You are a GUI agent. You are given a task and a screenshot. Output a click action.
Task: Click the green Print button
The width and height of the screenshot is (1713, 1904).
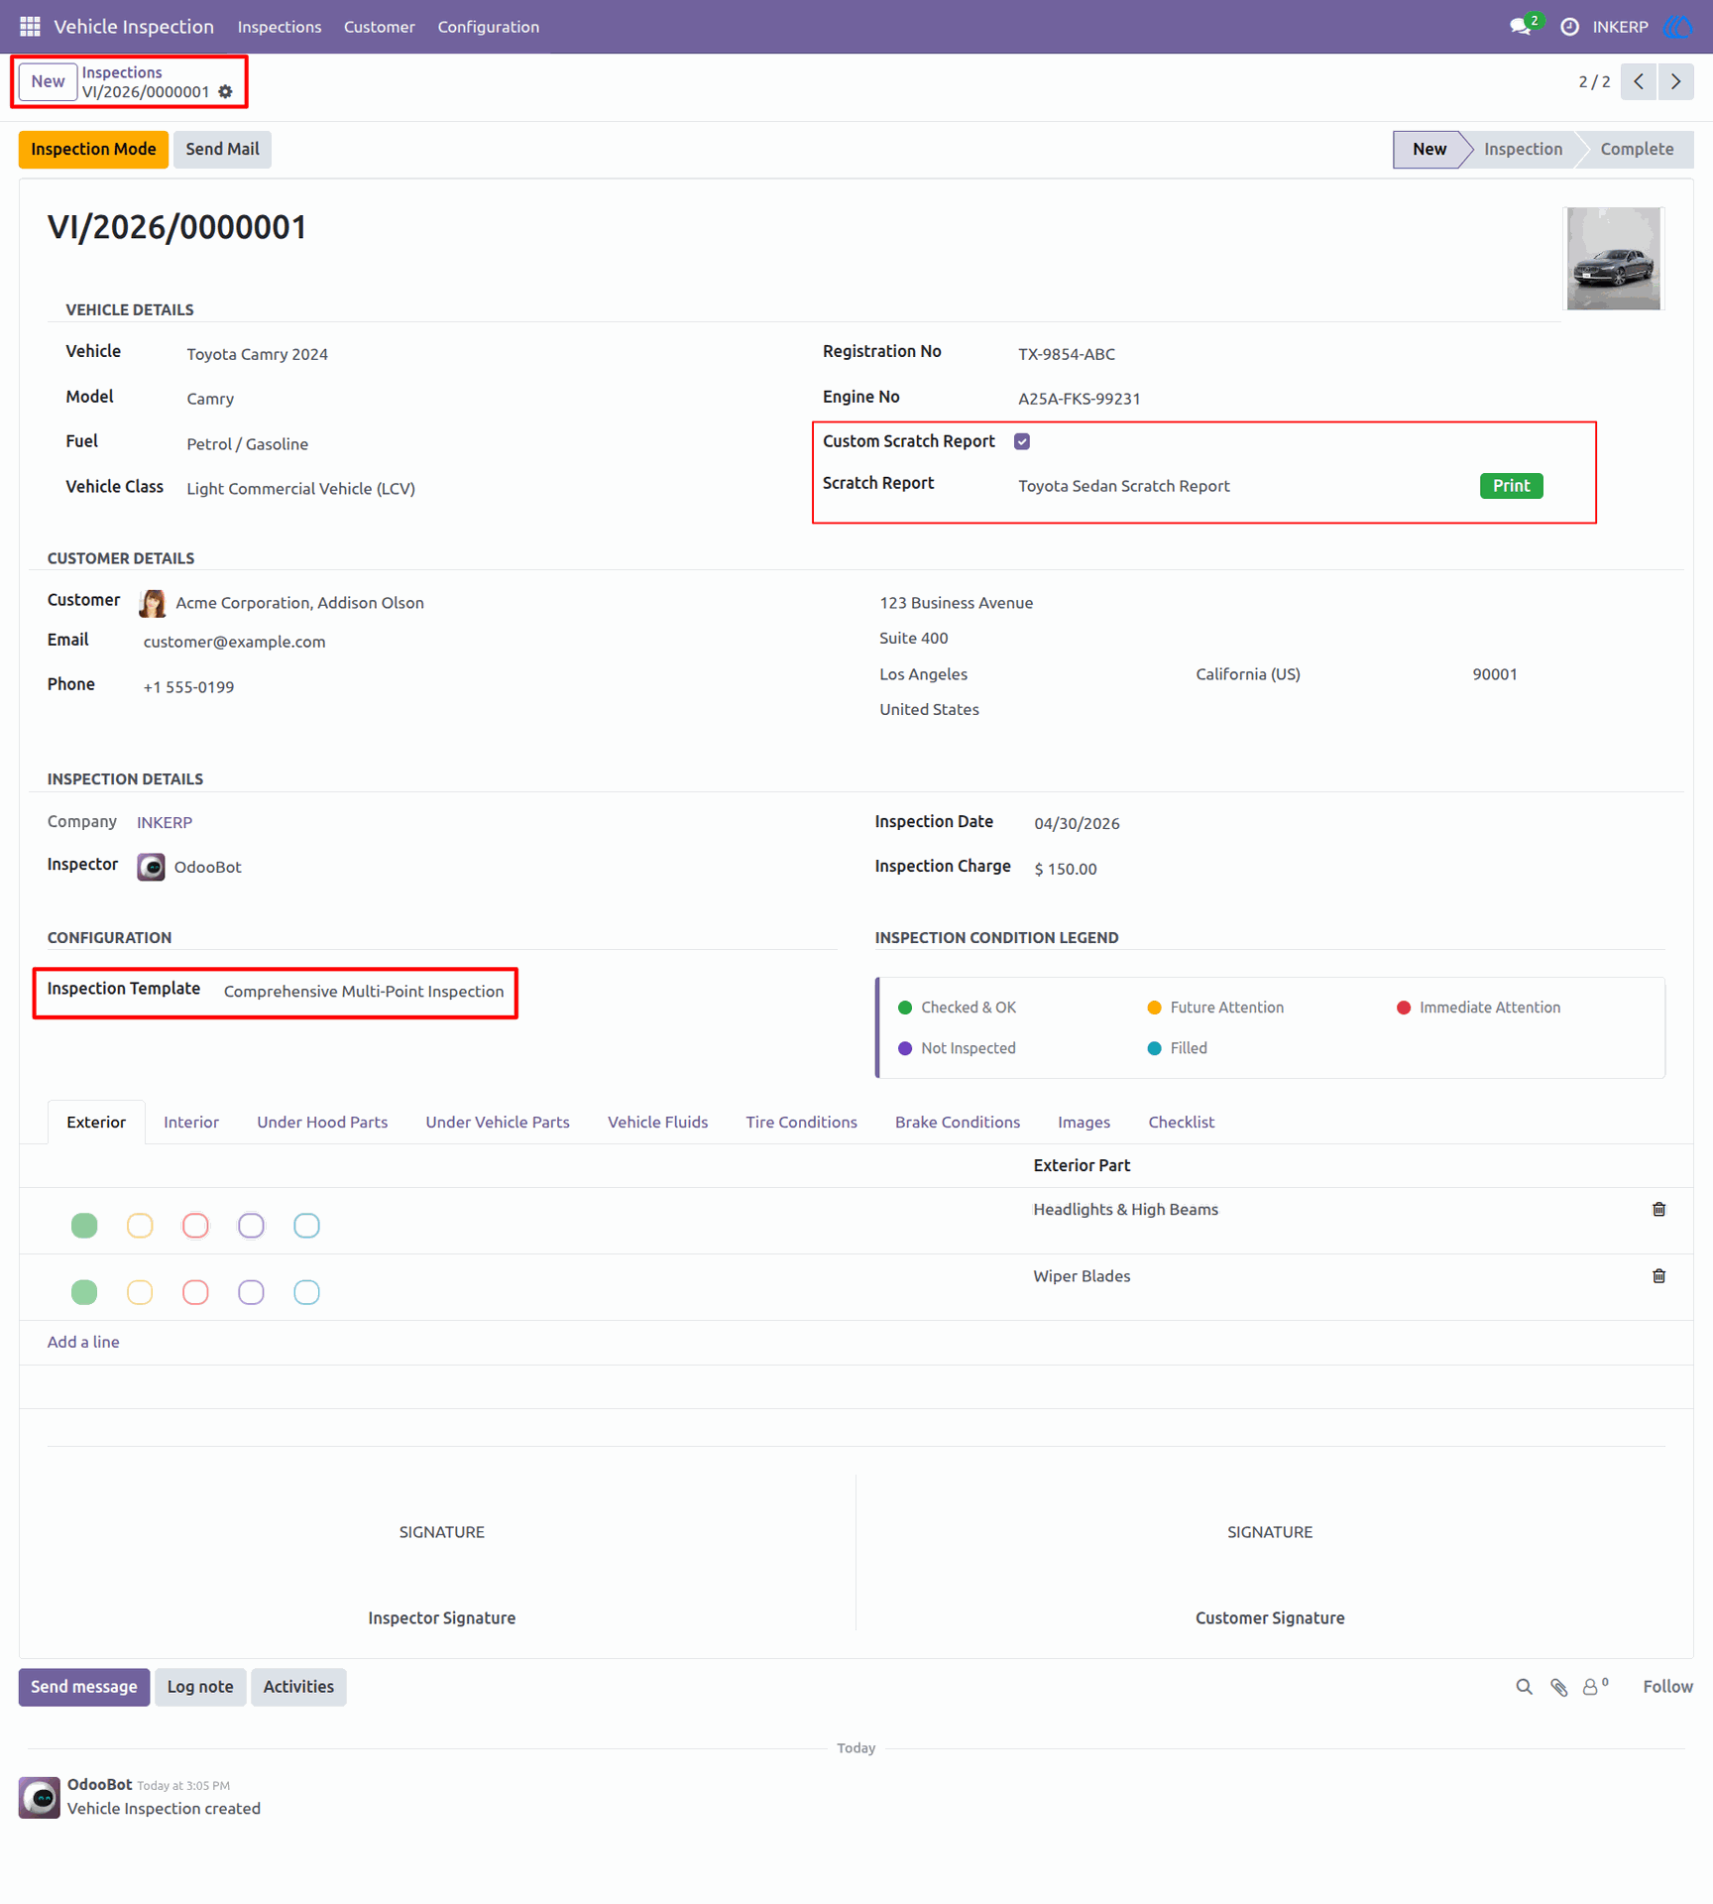1511,486
